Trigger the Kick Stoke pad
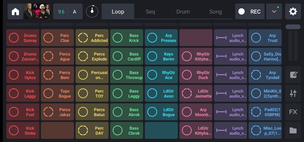The height and width of the screenshot is (142, 304). (23, 130)
